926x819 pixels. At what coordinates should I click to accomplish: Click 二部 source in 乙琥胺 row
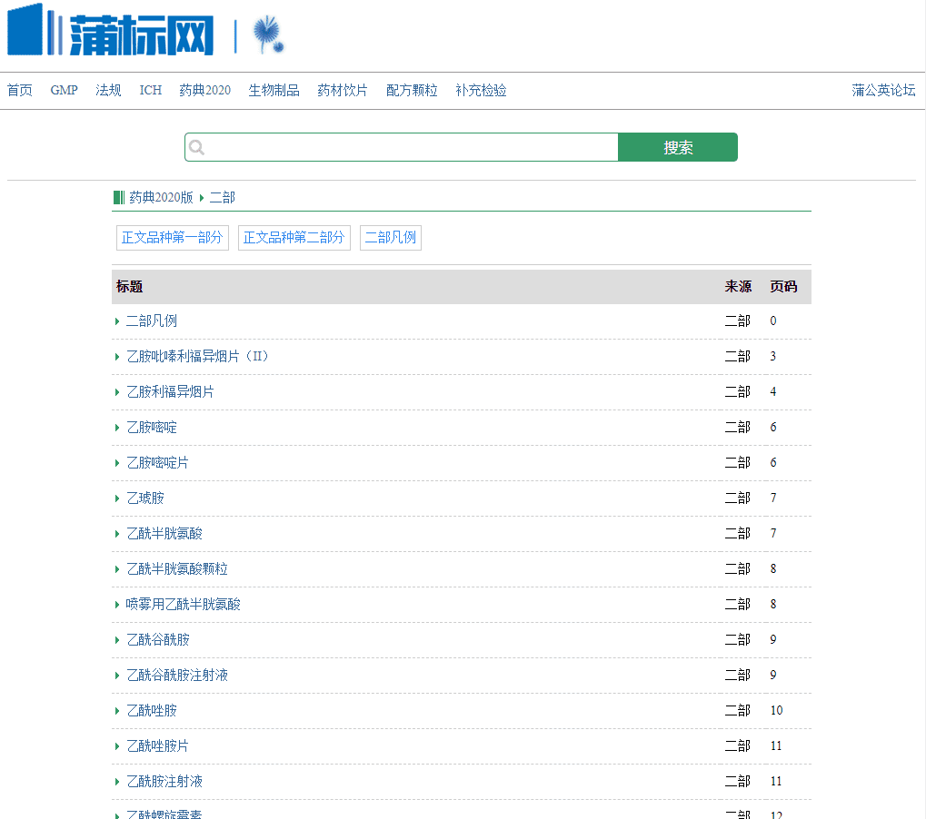coord(738,498)
